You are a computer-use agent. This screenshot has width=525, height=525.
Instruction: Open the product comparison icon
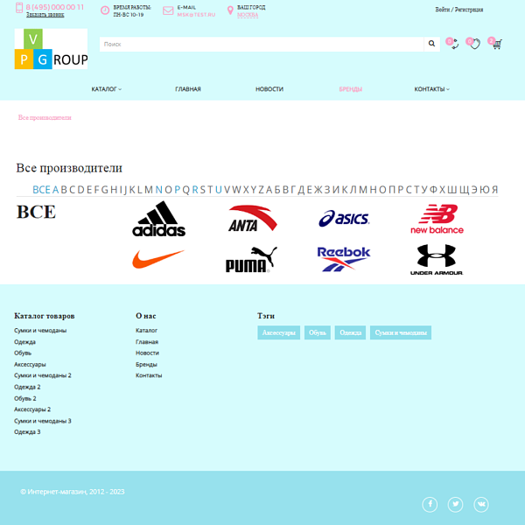pyautogui.click(x=452, y=43)
